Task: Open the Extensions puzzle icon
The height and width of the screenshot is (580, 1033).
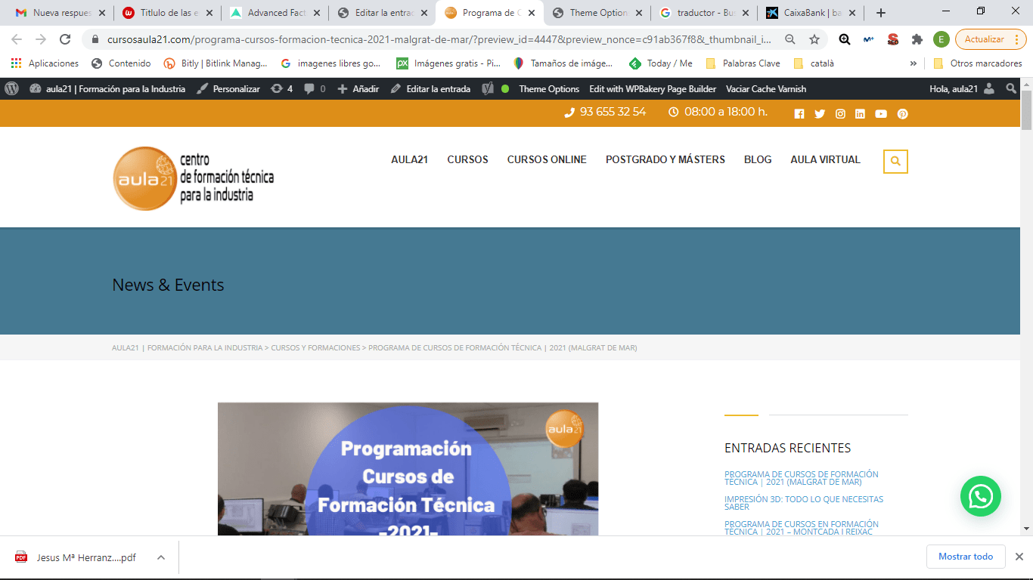Action: coord(917,39)
